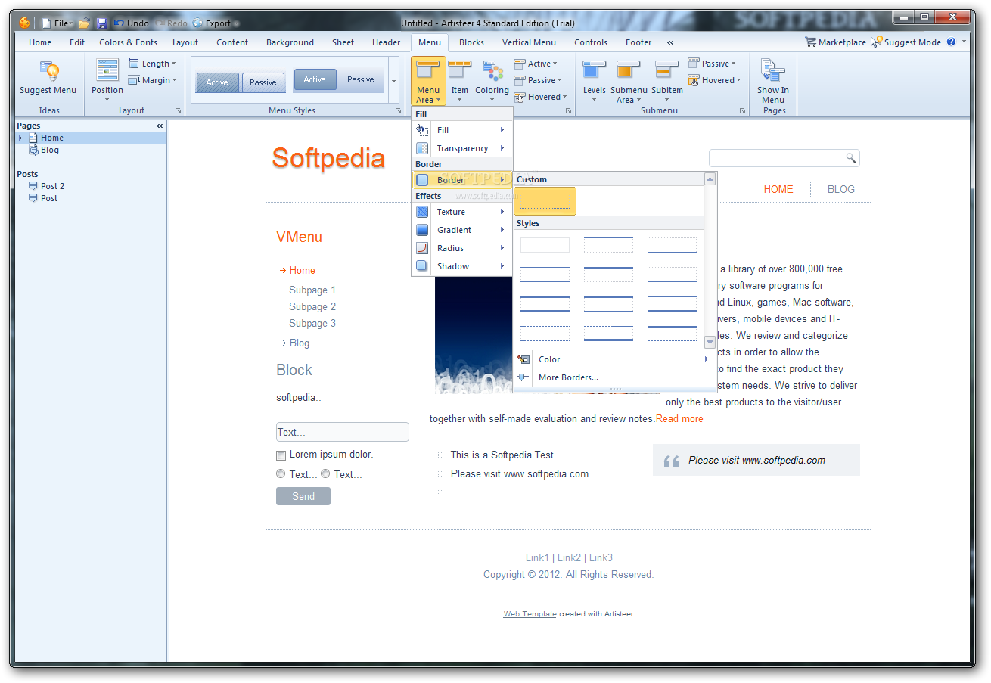Select the second Text radio button

(325, 474)
